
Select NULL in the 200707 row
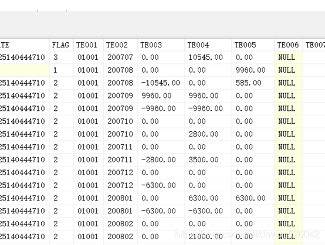point(289,57)
